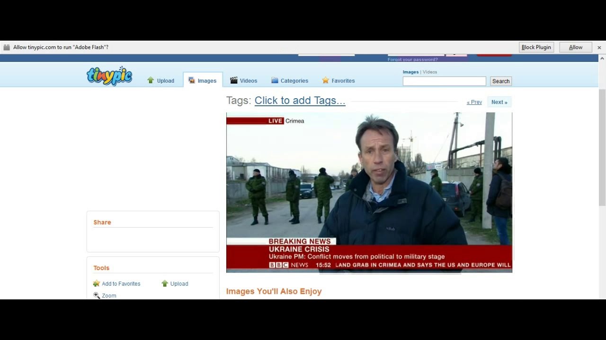The height and width of the screenshot is (340, 606).
Task: Dismiss the Adobe Flash plugin notification bar
Action: (599, 47)
